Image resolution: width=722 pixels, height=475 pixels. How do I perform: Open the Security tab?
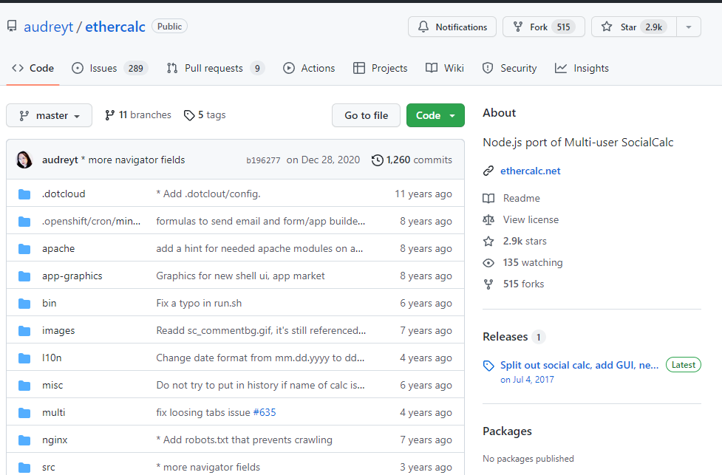509,68
